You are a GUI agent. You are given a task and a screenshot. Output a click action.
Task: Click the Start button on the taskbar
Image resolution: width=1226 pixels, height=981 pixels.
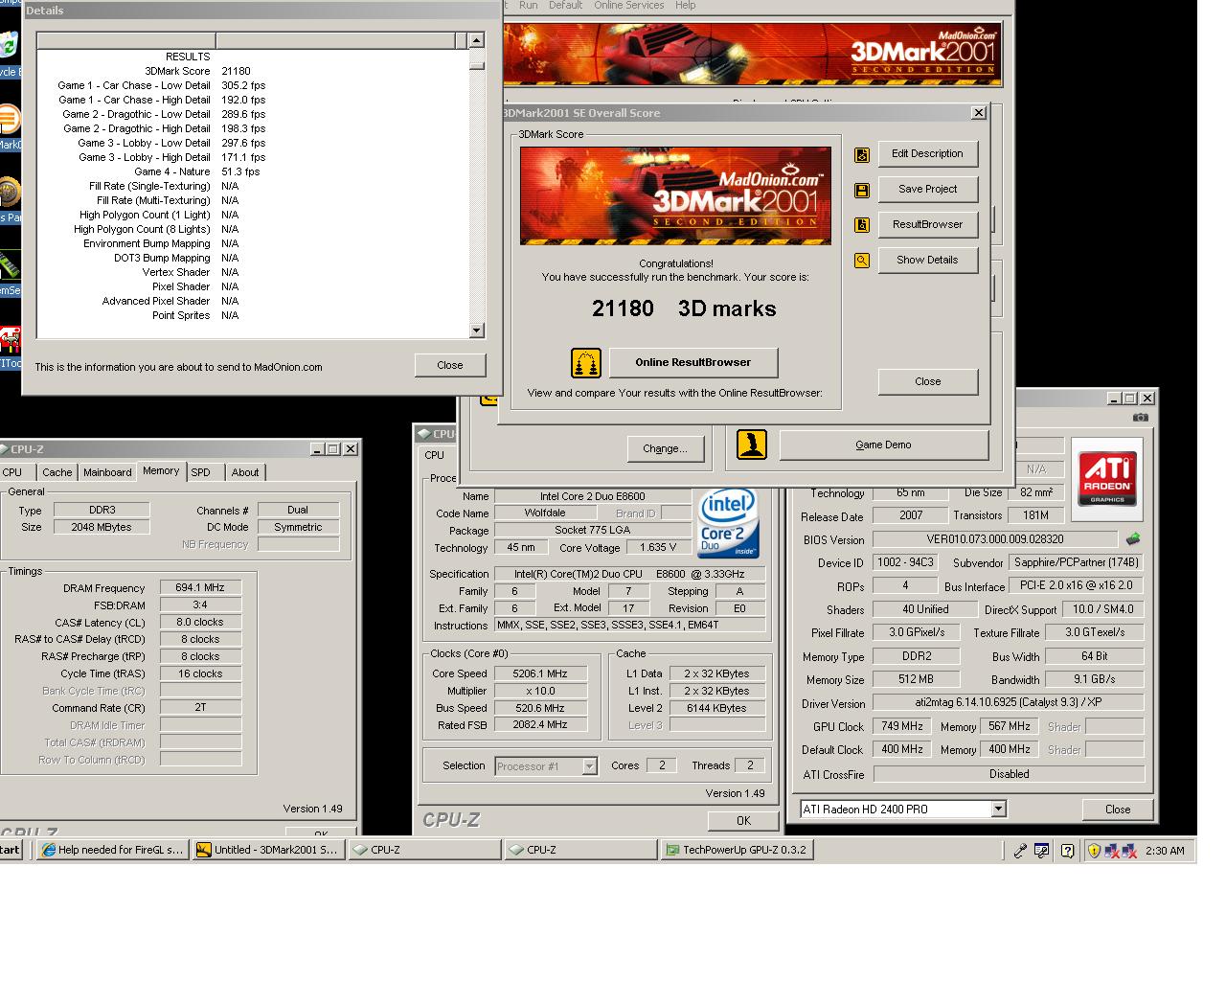[x=11, y=851]
